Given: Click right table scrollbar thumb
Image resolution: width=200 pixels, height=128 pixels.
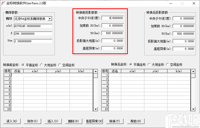Looking at the screenshot, I should coord(193,76).
